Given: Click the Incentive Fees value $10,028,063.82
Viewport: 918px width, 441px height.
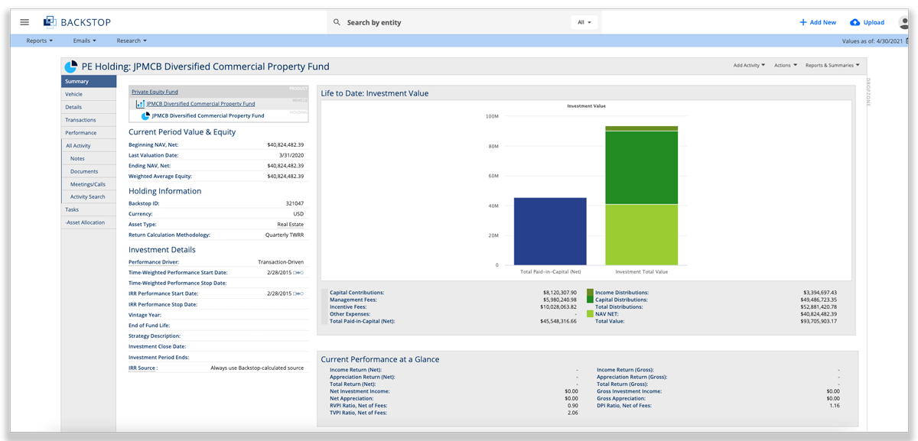Looking at the screenshot, I should coord(558,306).
